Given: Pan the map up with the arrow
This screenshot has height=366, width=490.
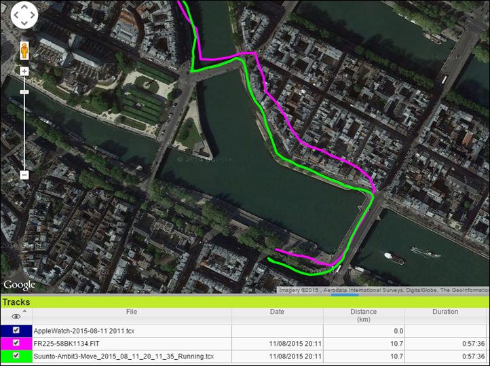Looking at the screenshot, I should (x=24, y=6).
